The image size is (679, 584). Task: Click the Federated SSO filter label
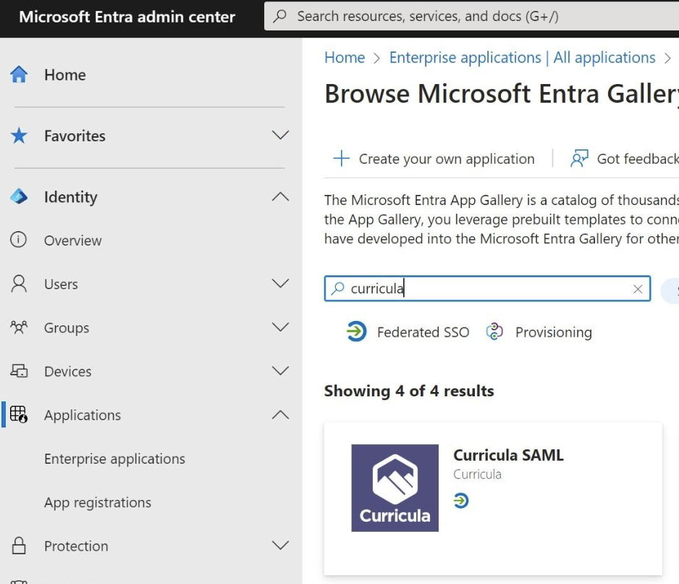(x=423, y=332)
